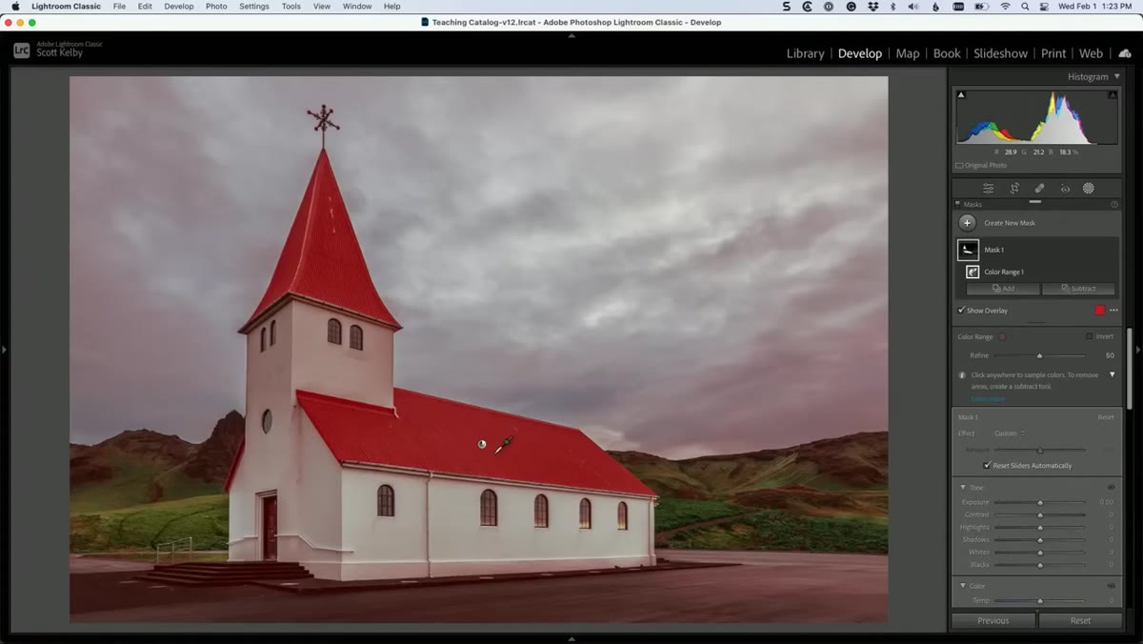Toggle Tone section visibility eye
The width and height of the screenshot is (1143, 644).
[1111, 488]
